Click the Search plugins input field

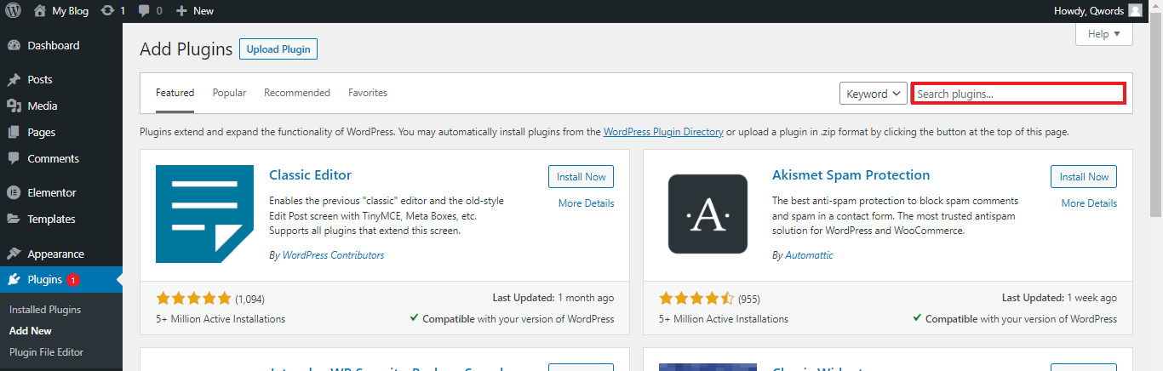(1018, 94)
